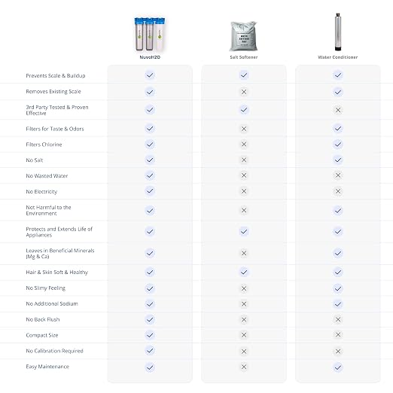
Task: Click the Water Conditioner tank image
Action: pos(338,32)
